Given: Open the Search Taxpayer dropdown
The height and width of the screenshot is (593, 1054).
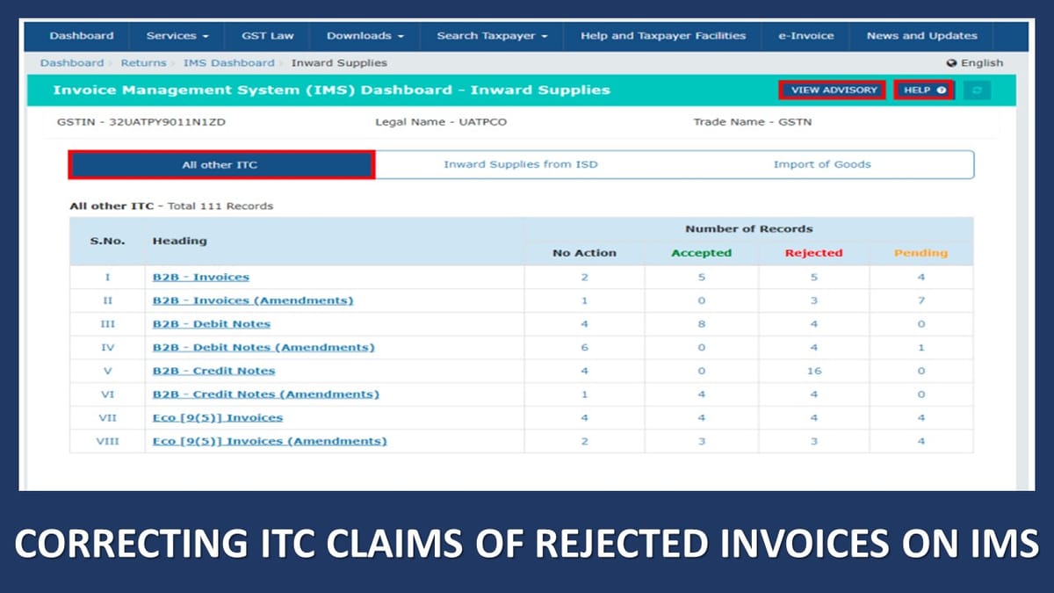Looking at the screenshot, I should tap(490, 36).
